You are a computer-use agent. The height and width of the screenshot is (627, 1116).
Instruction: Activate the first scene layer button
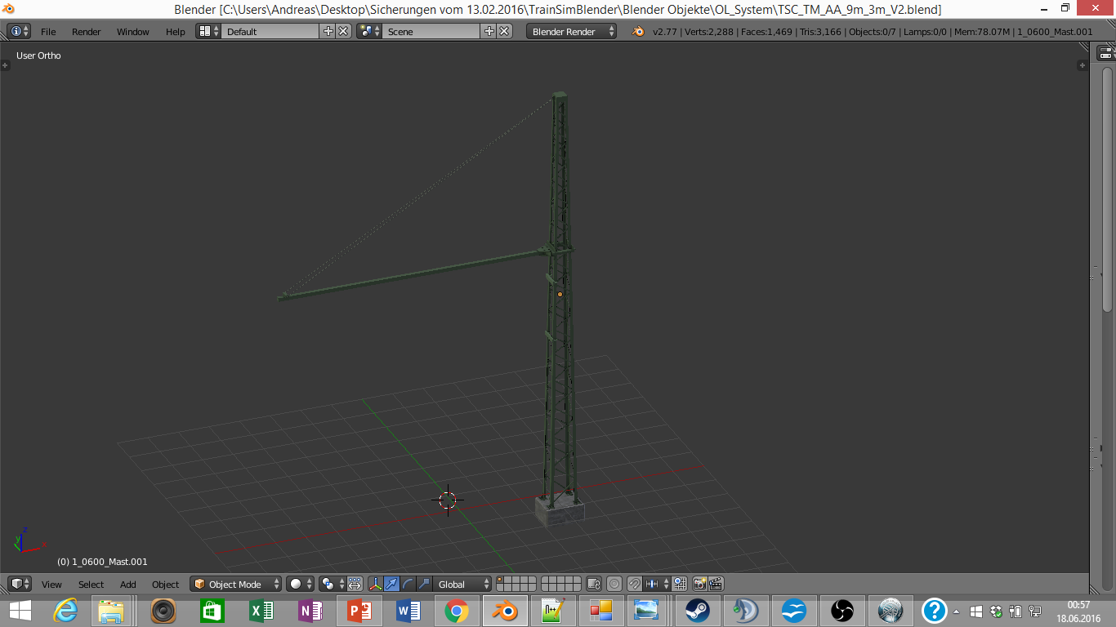tap(502, 580)
